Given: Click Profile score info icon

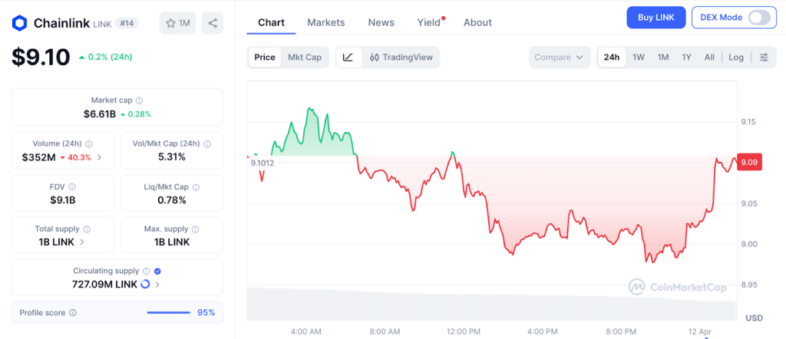Looking at the screenshot, I should click(73, 313).
